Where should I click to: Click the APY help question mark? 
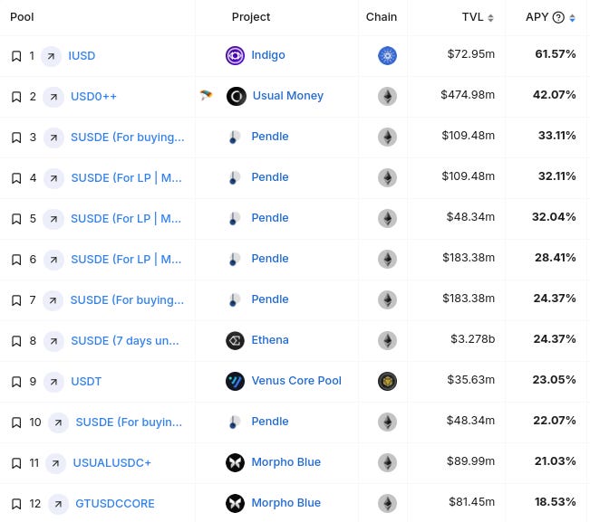tap(558, 17)
